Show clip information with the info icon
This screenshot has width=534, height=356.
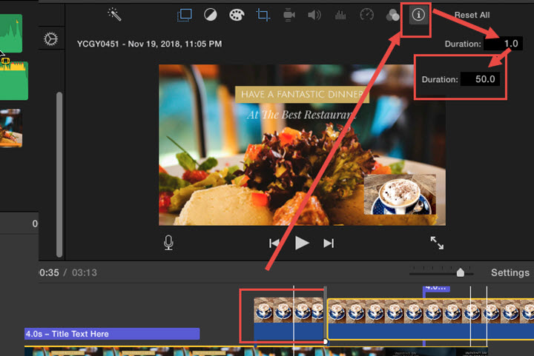418,14
